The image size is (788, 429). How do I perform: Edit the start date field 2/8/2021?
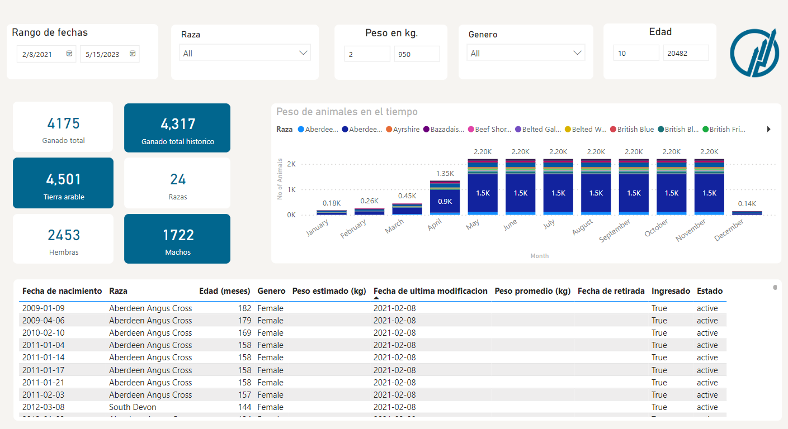pyautogui.click(x=46, y=54)
